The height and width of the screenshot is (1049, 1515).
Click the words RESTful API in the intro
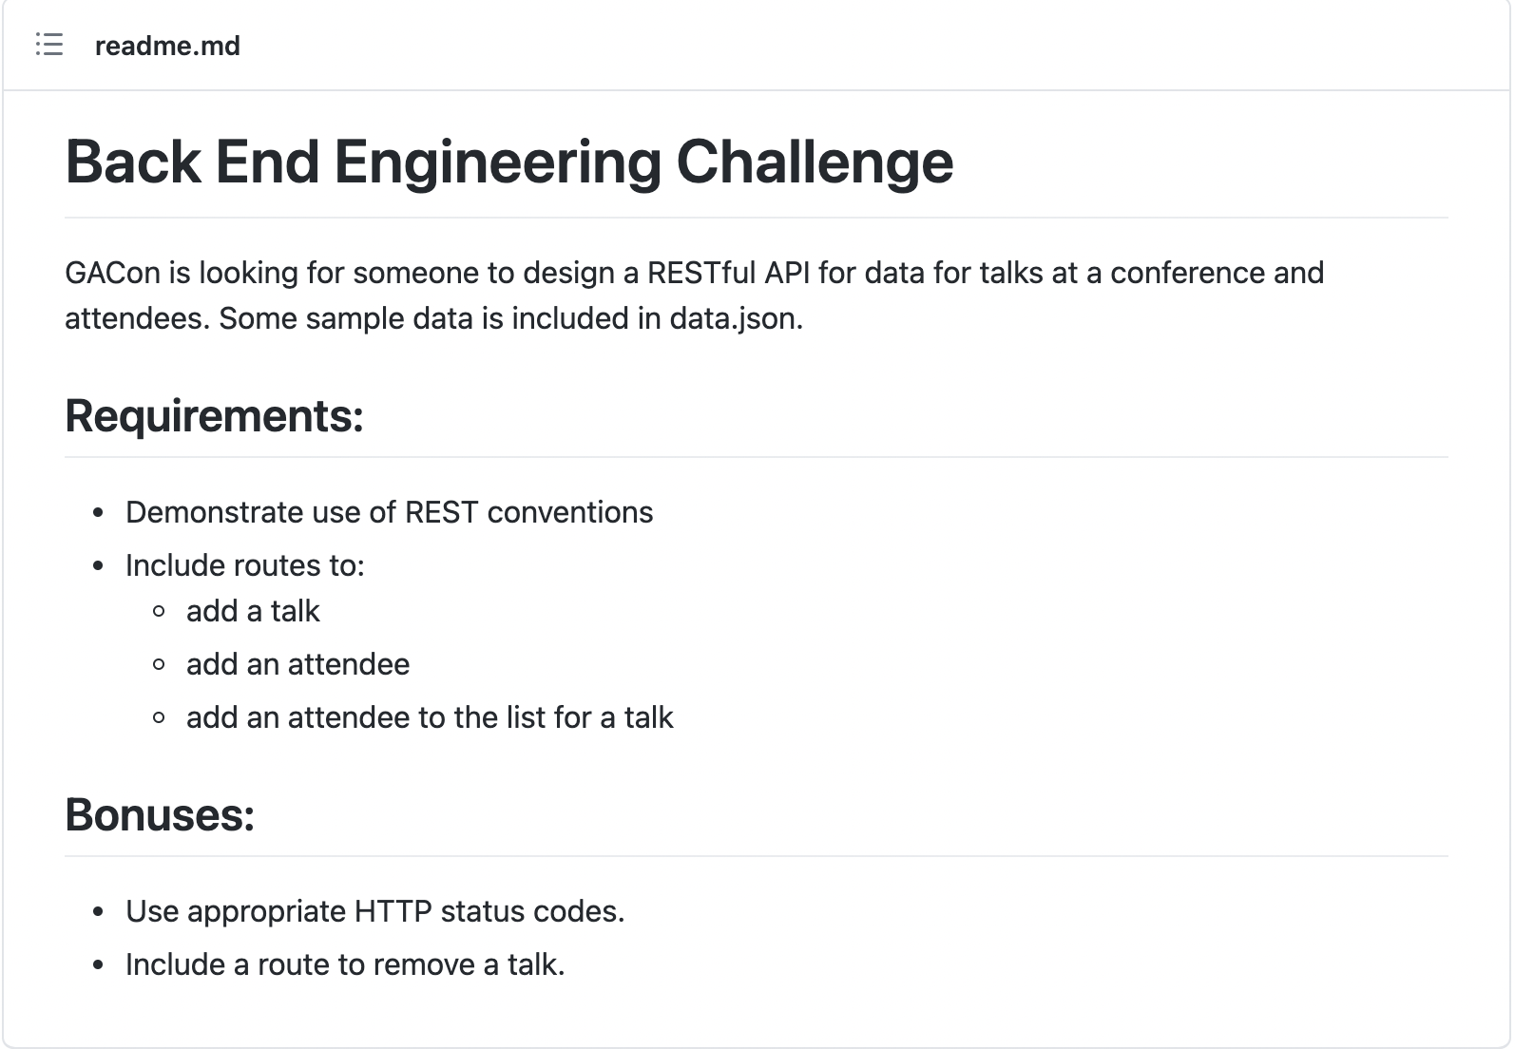tap(728, 273)
